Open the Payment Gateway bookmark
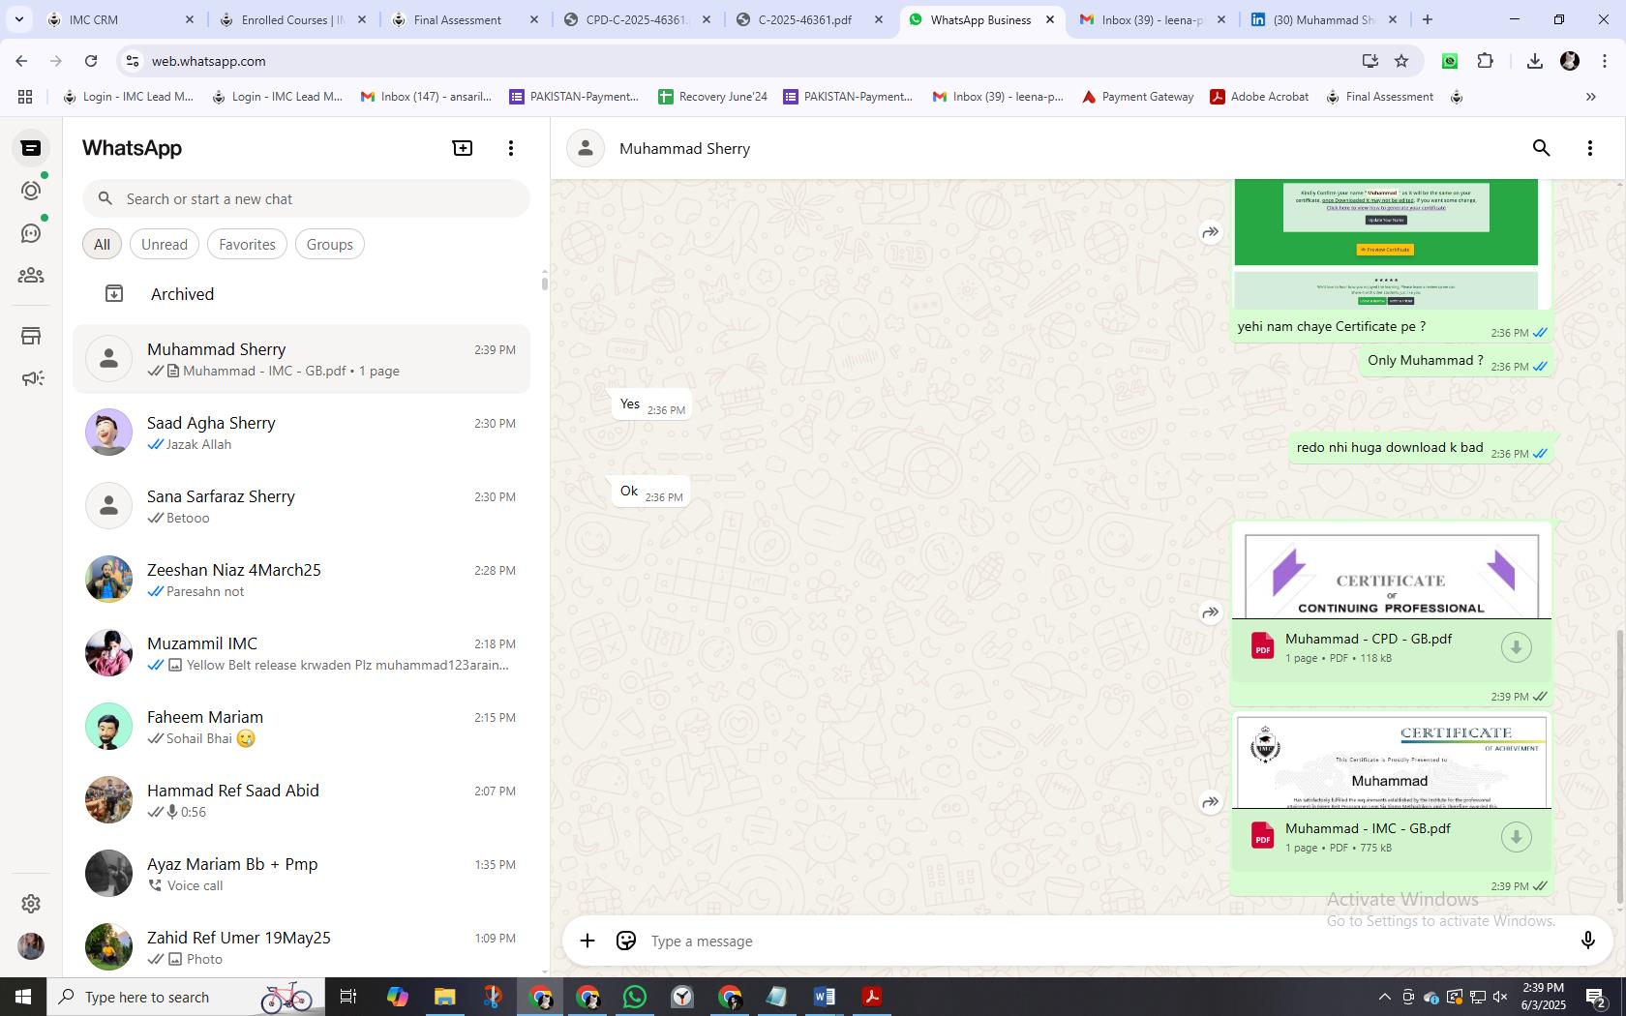This screenshot has height=1016, width=1626. (x=1137, y=97)
